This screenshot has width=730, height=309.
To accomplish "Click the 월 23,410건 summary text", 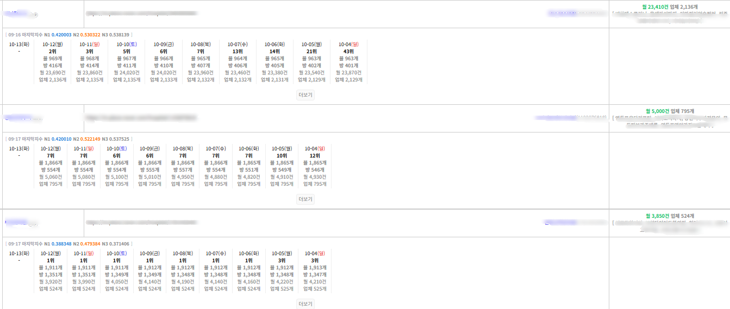I will tap(656, 7).
